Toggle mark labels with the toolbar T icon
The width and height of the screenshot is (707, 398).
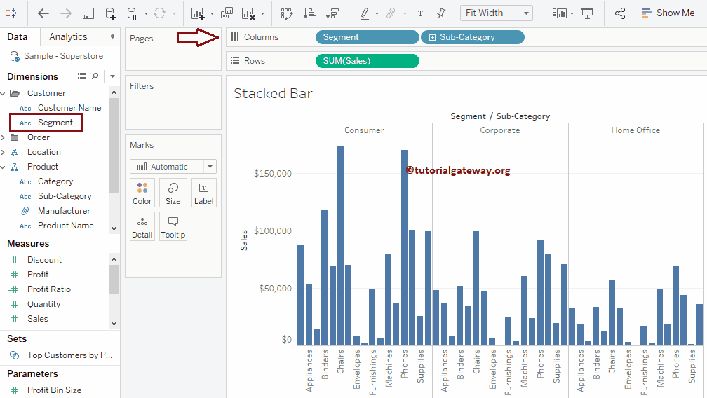420,13
